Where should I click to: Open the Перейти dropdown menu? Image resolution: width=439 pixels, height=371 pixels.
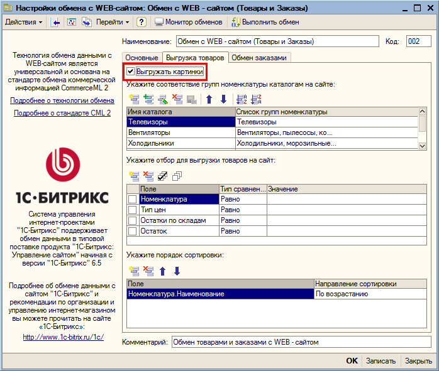(x=113, y=22)
